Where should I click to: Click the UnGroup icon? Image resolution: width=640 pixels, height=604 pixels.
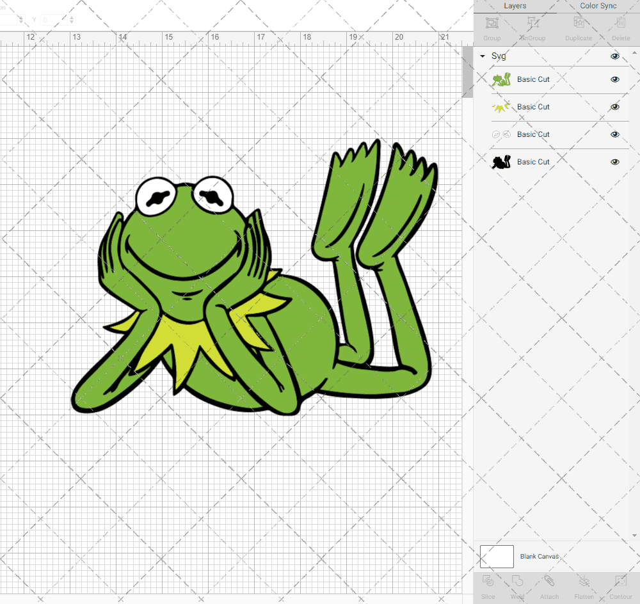pyautogui.click(x=532, y=23)
